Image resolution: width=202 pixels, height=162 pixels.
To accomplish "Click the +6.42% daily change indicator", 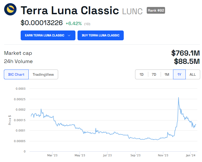I will pos(74,24).
